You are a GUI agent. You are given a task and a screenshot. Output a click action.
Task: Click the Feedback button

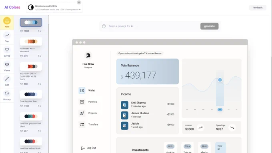click(258, 8)
